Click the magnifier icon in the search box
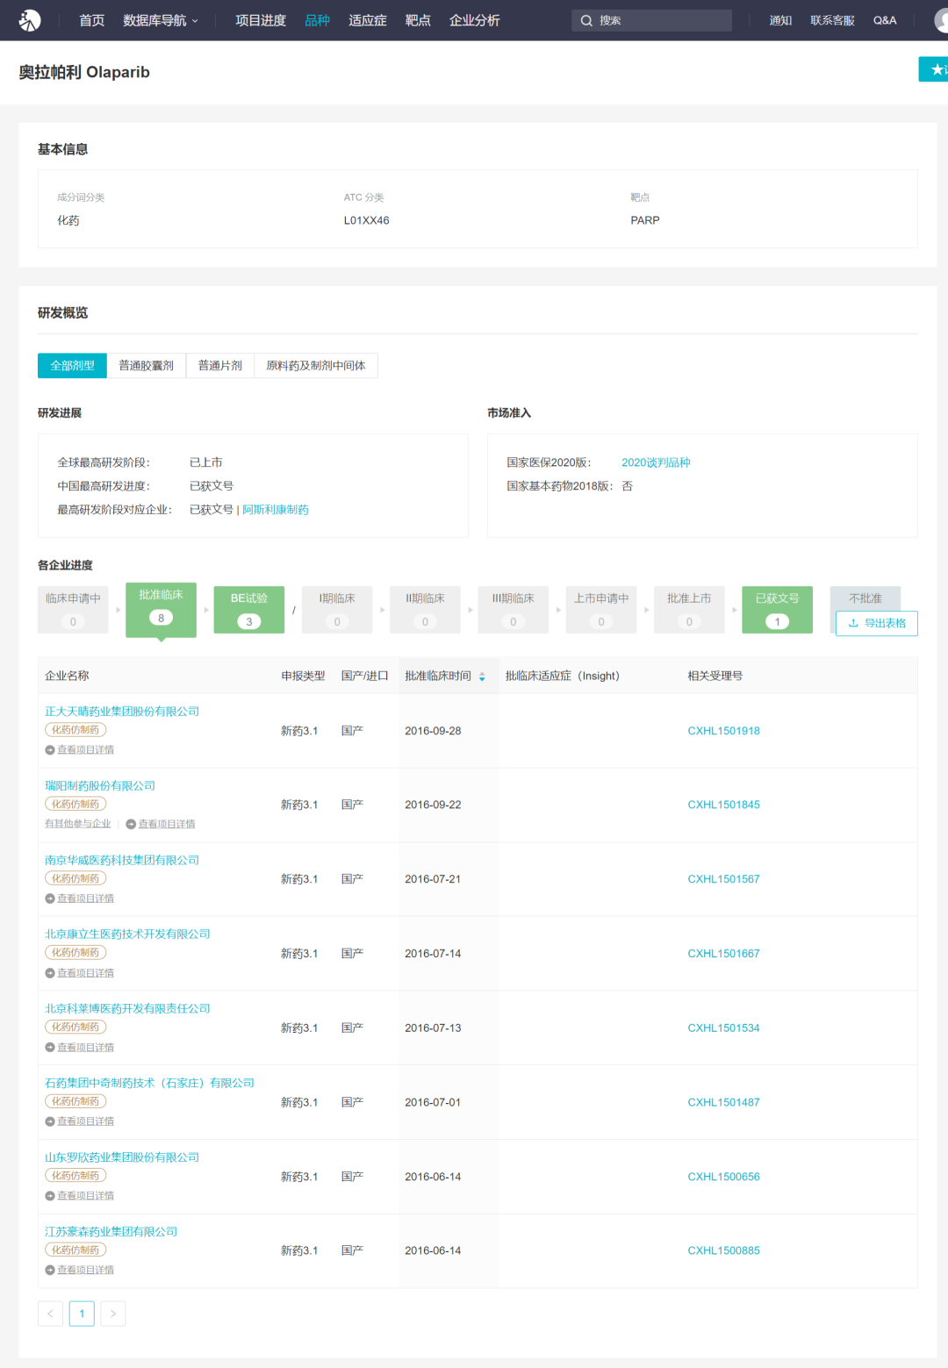The image size is (948, 1368). 586,20
